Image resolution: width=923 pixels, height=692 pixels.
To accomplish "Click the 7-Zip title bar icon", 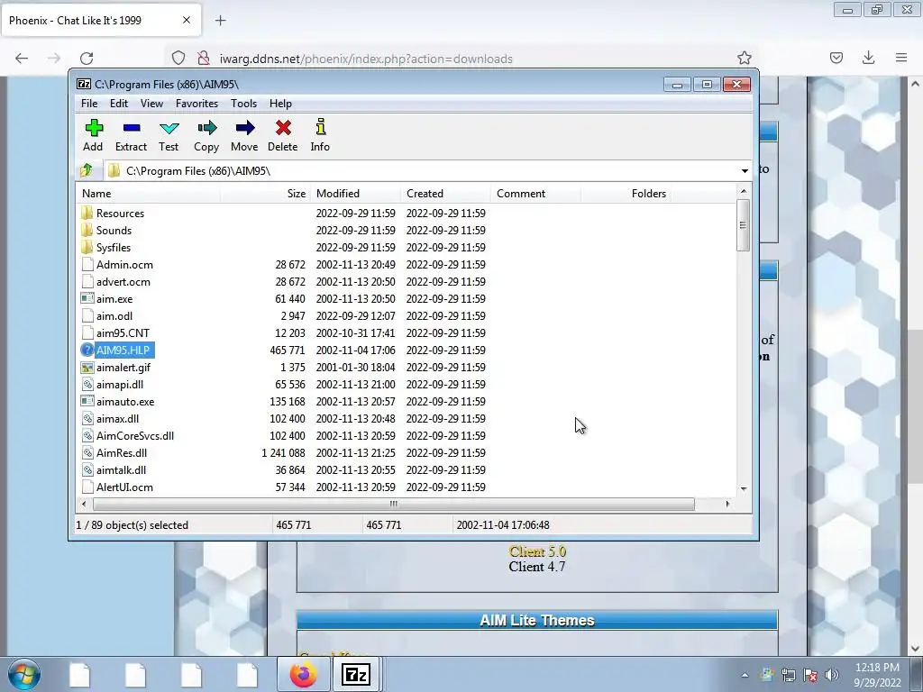I will coord(84,84).
